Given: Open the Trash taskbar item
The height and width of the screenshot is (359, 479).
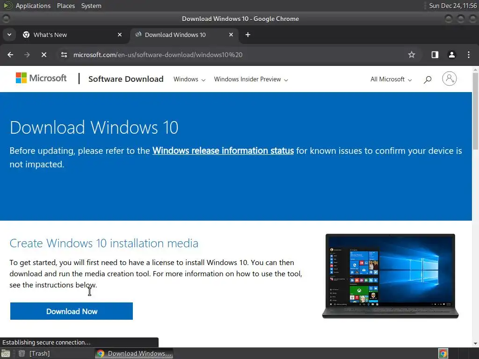Looking at the screenshot, I should point(34,353).
